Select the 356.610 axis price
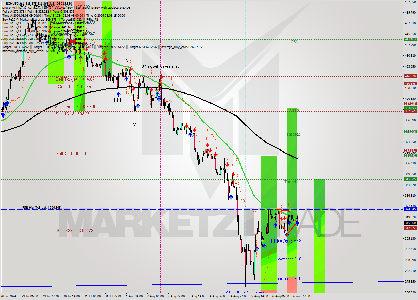The width and height of the screenshot is (418, 300). (410, 163)
